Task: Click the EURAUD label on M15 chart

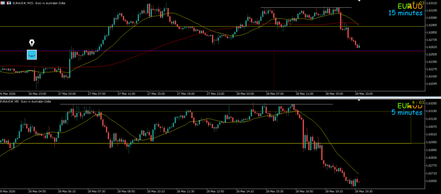Action: tap(410, 6)
